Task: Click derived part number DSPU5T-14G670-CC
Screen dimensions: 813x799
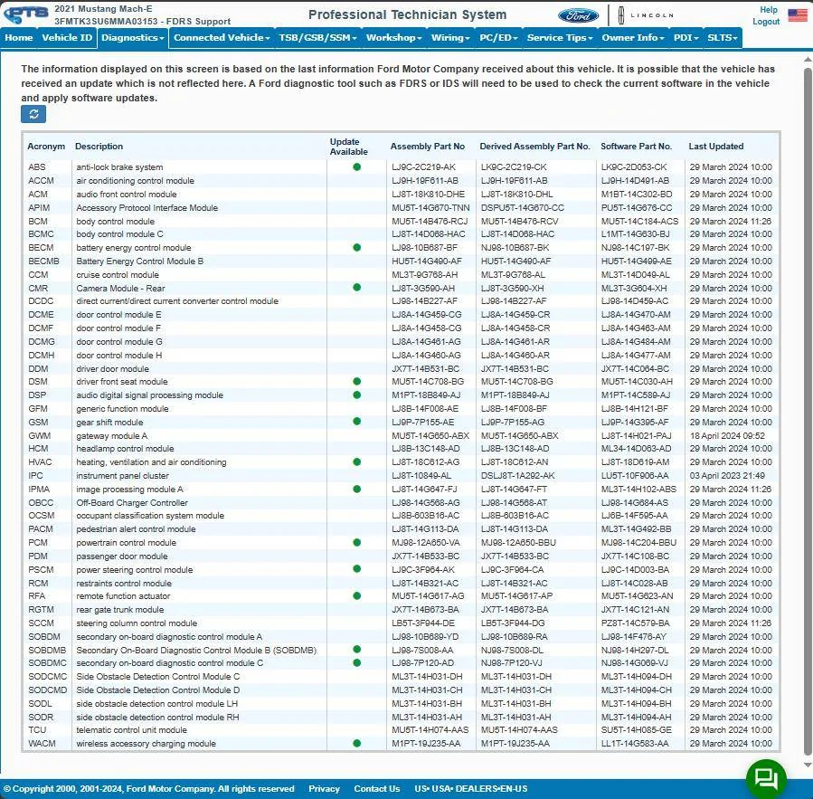Action: (x=523, y=207)
